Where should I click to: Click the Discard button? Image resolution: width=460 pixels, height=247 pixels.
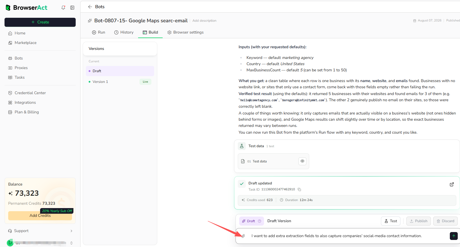[446, 221]
